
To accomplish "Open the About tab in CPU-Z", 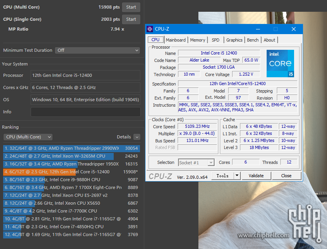I will [269, 40].
